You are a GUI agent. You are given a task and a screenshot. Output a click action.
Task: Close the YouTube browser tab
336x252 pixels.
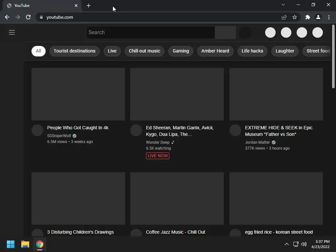pos(76,6)
